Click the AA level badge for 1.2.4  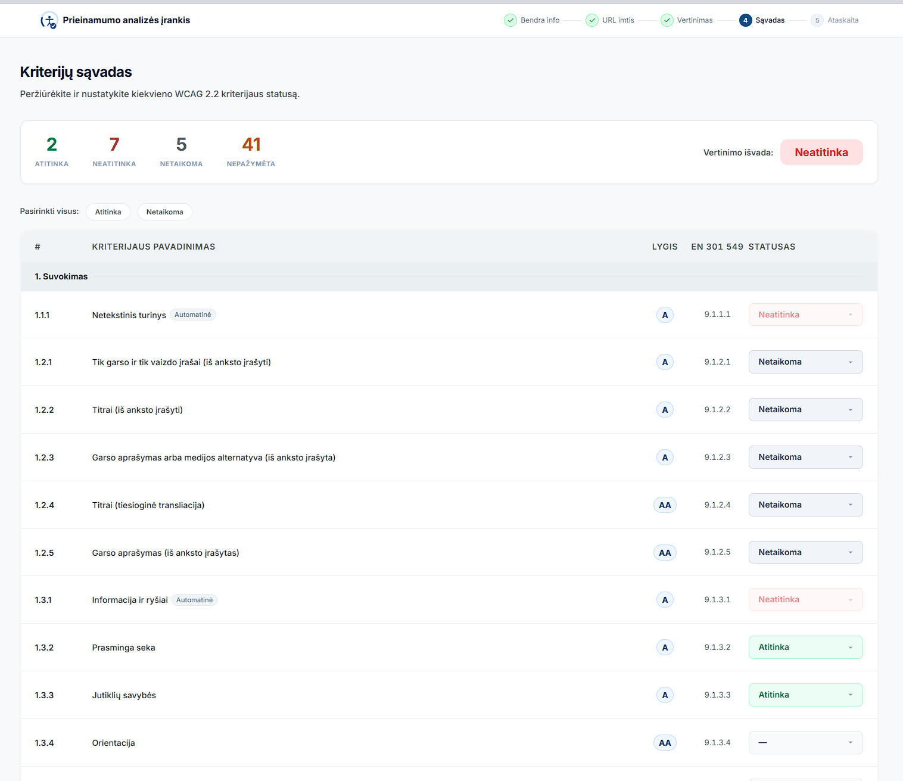(x=665, y=505)
